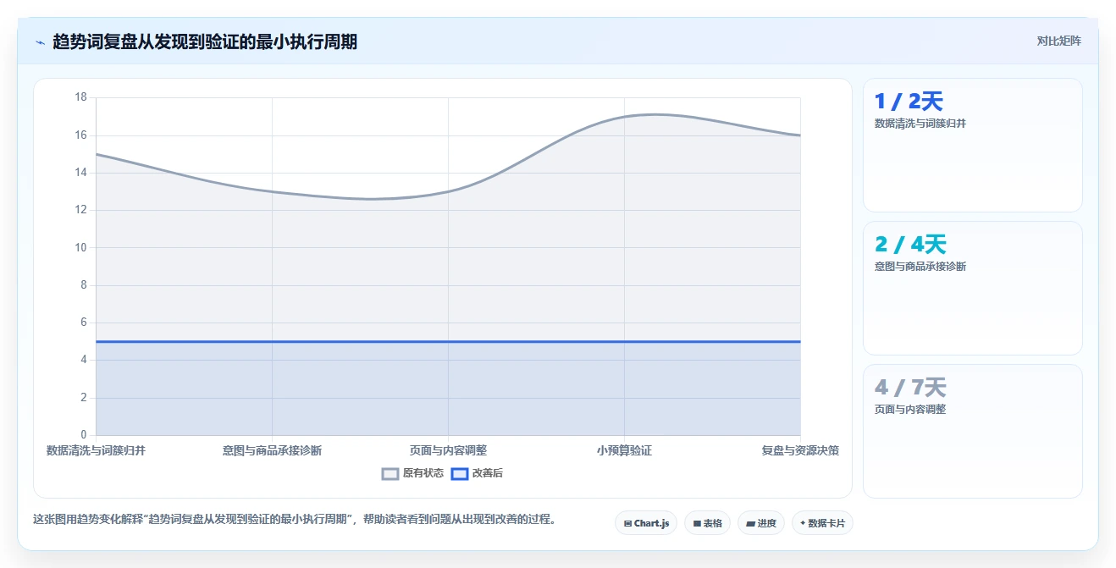The height and width of the screenshot is (568, 1116).
Task: Click the y-axis value 10
Action: coord(81,247)
